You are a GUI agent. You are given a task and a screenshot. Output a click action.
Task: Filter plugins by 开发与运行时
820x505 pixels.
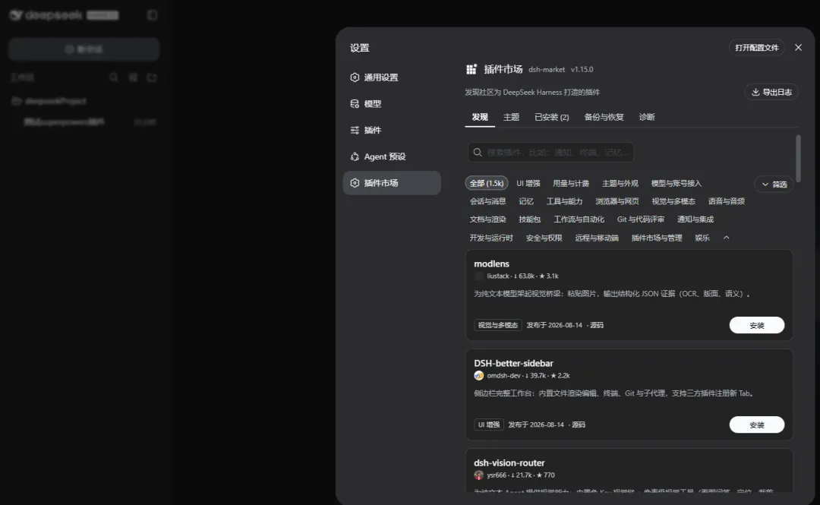(x=491, y=238)
